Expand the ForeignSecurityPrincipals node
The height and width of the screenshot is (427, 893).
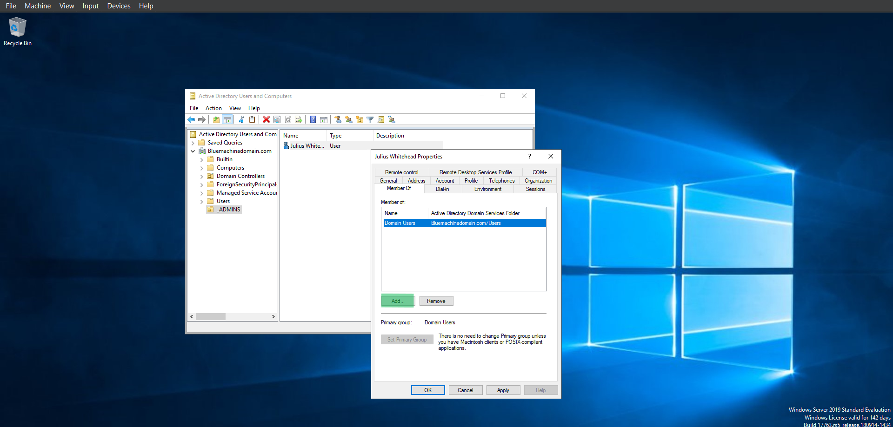pyautogui.click(x=202, y=185)
